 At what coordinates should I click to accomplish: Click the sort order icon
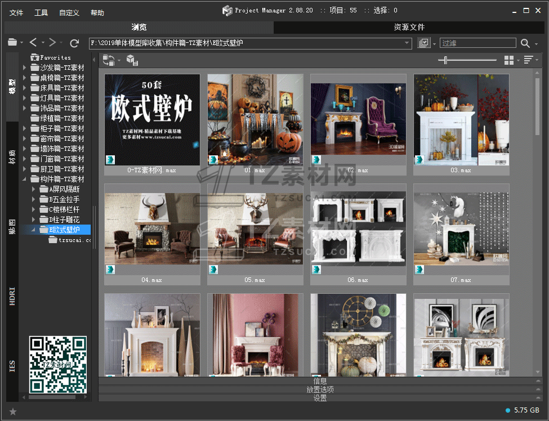528,60
